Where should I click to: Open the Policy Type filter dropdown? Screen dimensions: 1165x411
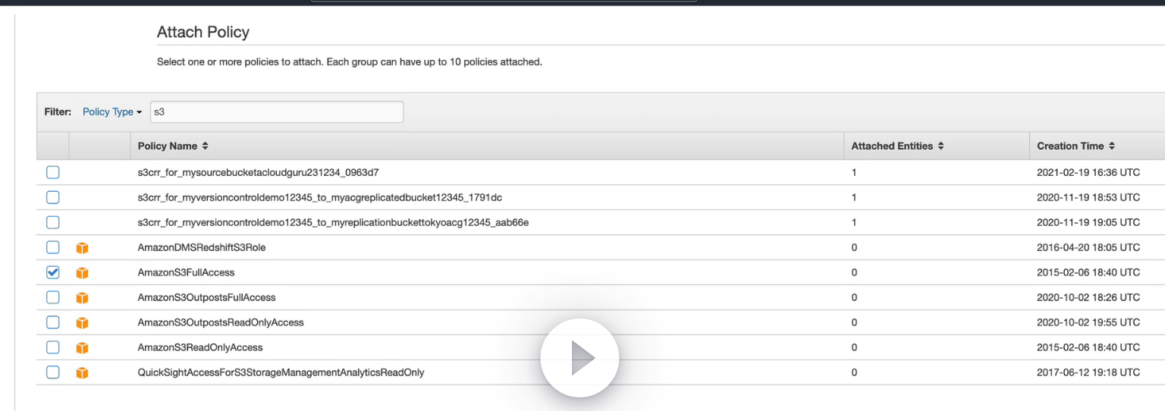[111, 112]
